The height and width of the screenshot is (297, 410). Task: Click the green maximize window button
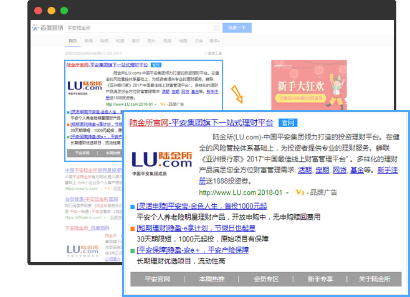(64, 11)
